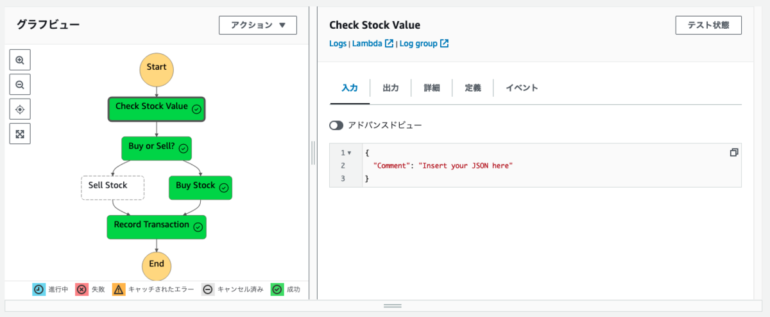Collapse the JSON at line 1 arrow
Viewport: 770px width, 317px height.
349,153
